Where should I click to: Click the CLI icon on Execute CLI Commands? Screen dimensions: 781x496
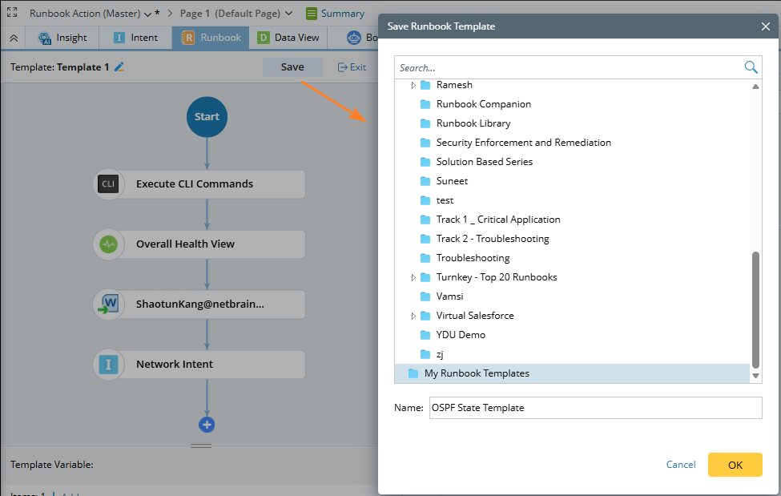point(108,183)
